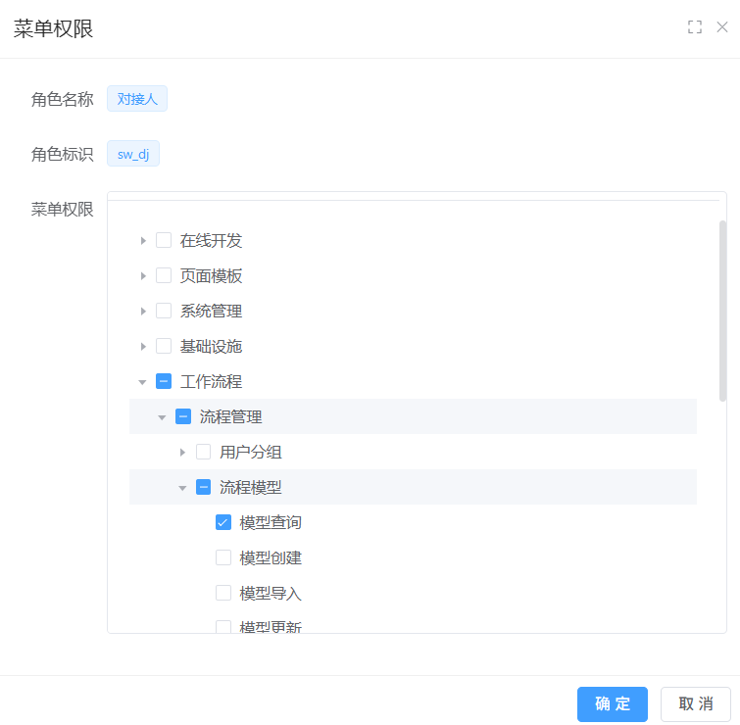Viewport: 740px width, 725px height.
Task: Check the 页面模板 checkbox
Action: pyautogui.click(x=164, y=275)
